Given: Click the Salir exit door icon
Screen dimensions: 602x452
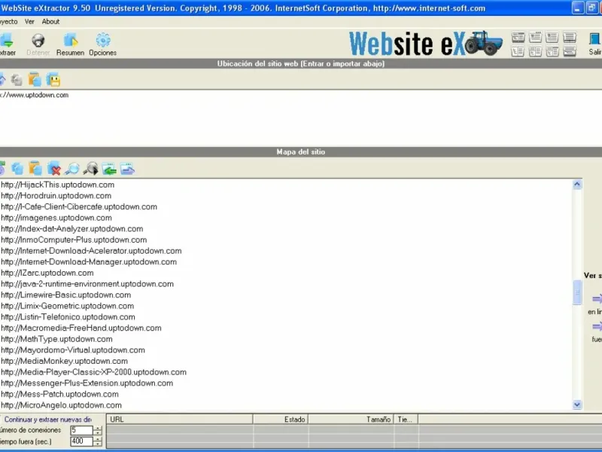Looking at the screenshot, I should (595, 39).
